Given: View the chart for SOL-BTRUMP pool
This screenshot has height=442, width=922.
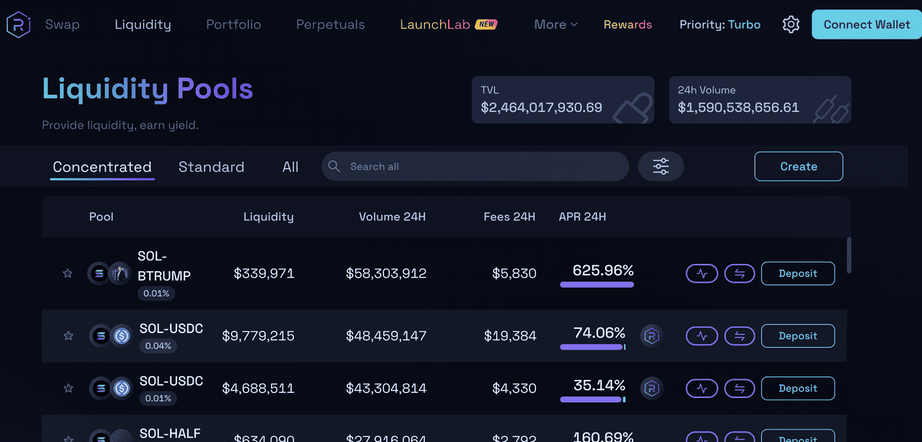Looking at the screenshot, I should point(702,273).
